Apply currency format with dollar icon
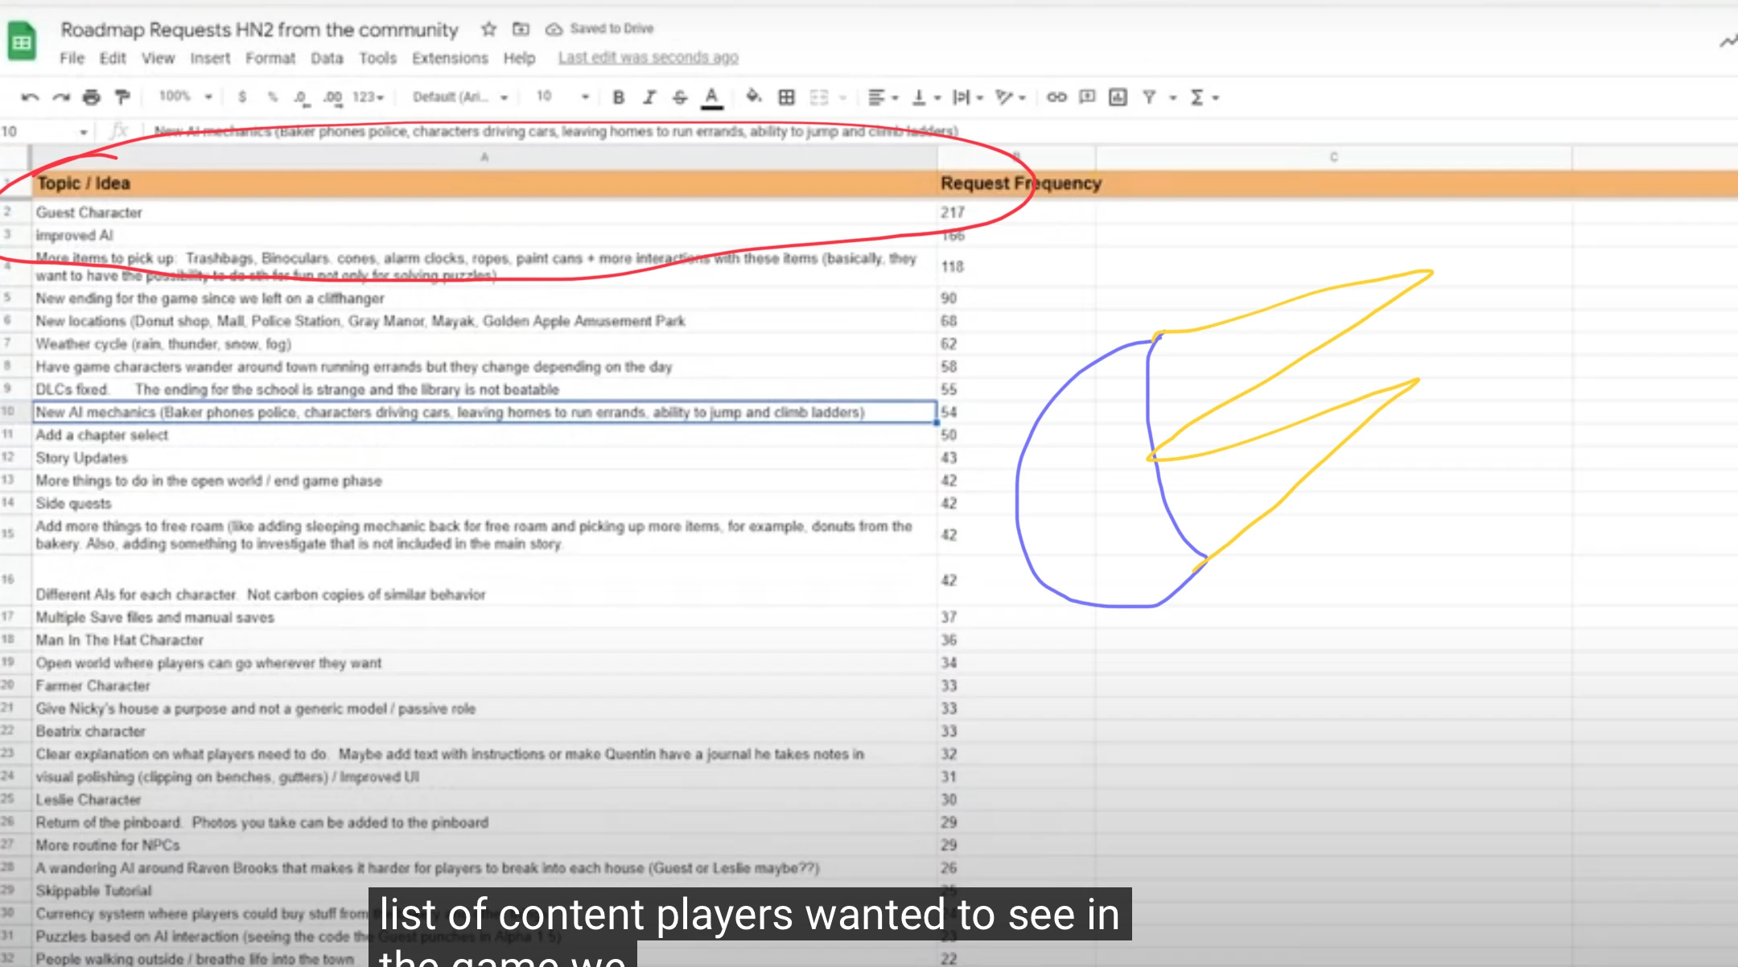 [x=242, y=97]
